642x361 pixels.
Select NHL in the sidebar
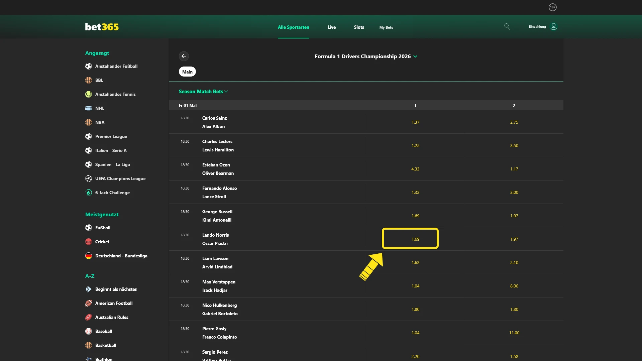[x=99, y=108]
